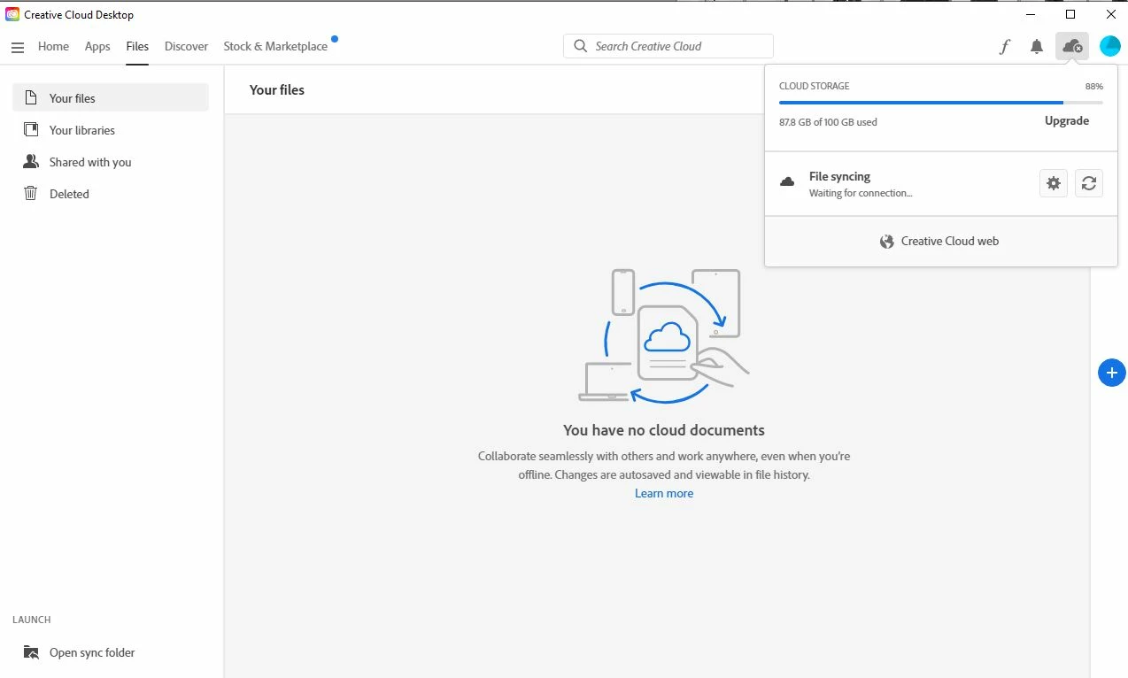
Task: Select the Files tab
Action: 137,46
